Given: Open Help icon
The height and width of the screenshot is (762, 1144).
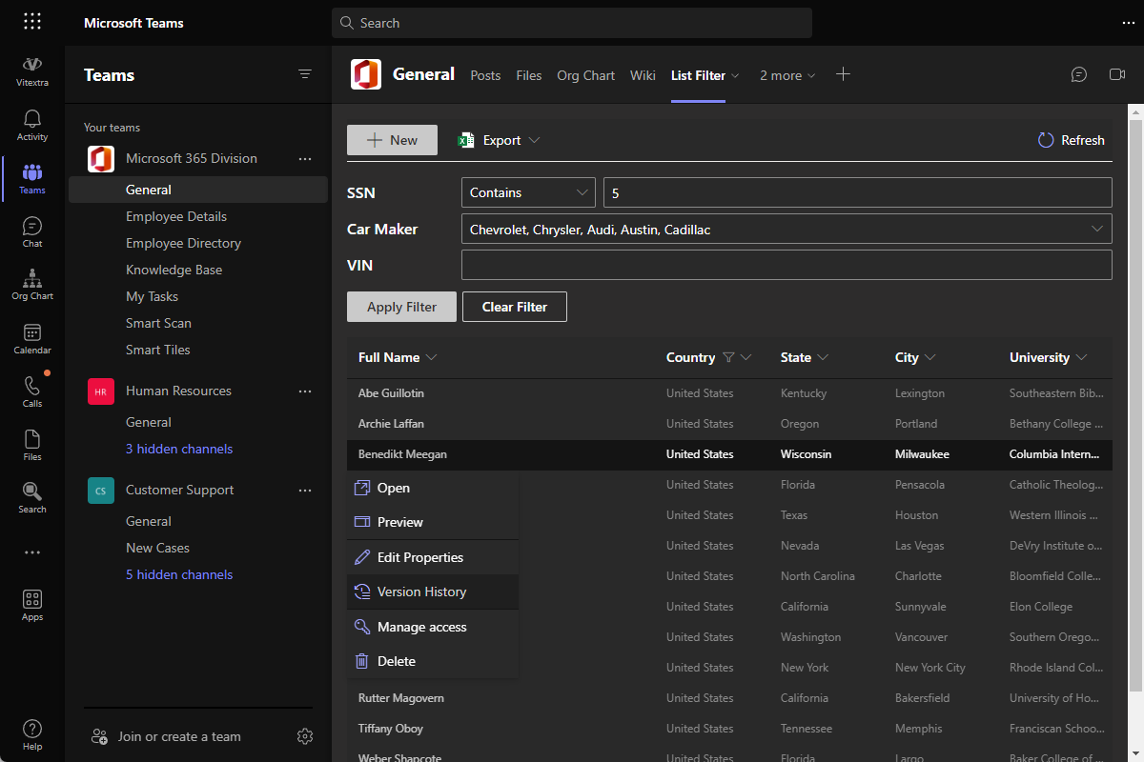Looking at the screenshot, I should [32, 733].
